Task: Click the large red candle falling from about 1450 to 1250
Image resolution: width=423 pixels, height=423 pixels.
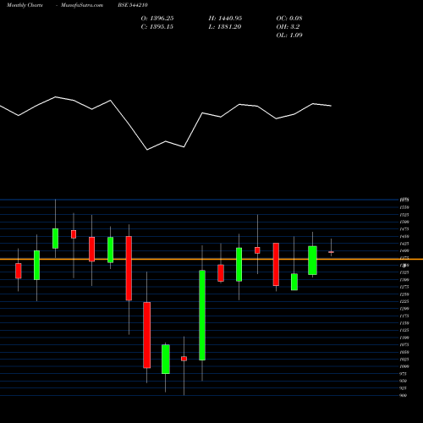Action: click(x=129, y=268)
